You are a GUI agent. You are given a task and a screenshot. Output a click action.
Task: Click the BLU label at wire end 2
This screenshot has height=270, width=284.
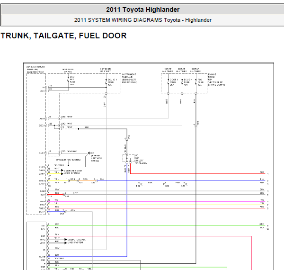coord(262,179)
